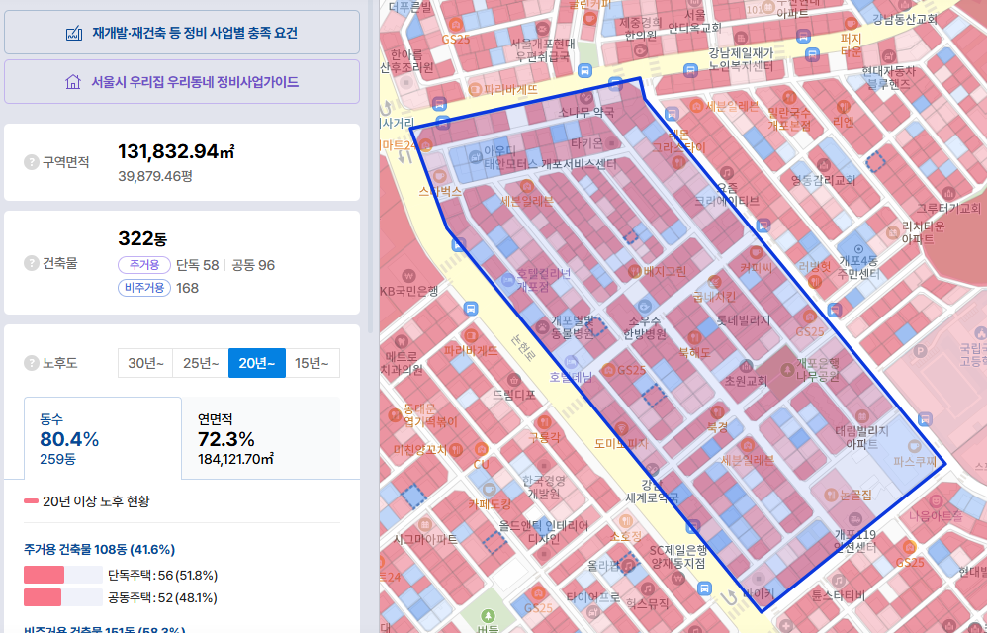The height and width of the screenshot is (633, 987).
Task: Select the 20년~ age filter tab
Action: click(257, 363)
